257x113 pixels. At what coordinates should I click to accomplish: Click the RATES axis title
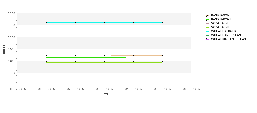(4, 49)
